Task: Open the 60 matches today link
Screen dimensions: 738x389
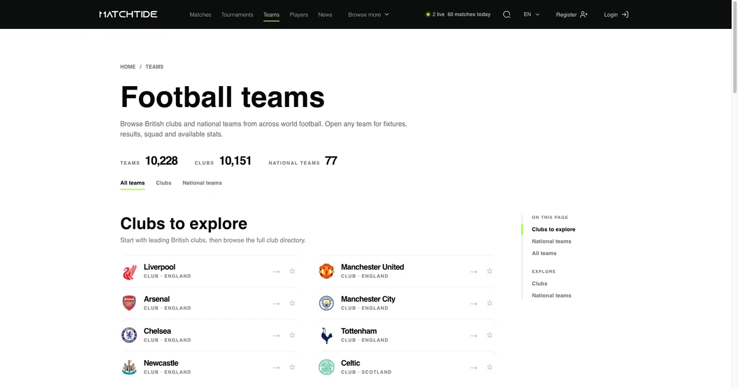Action: (x=469, y=14)
